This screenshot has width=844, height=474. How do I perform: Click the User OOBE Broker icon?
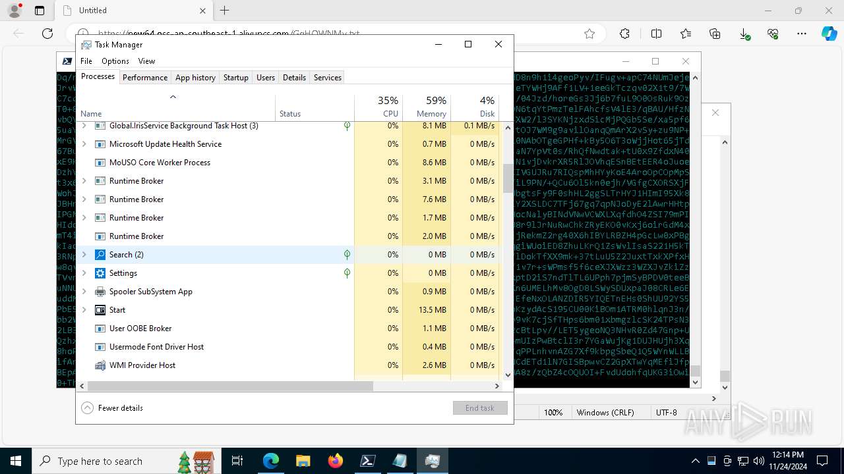point(100,329)
